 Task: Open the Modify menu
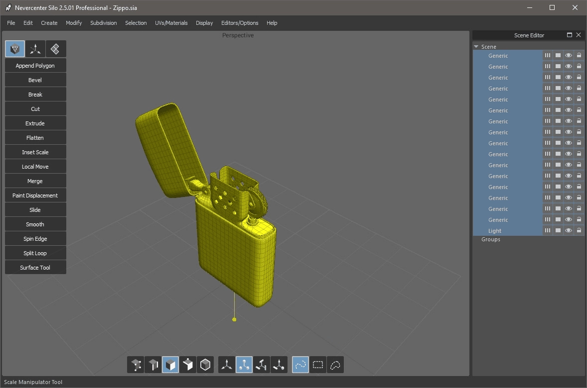74,23
